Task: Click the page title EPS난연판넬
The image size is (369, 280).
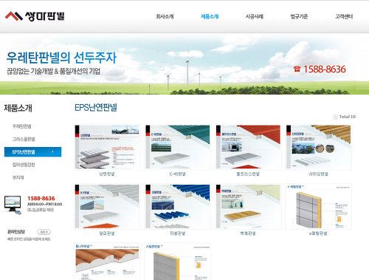Action: [96, 107]
